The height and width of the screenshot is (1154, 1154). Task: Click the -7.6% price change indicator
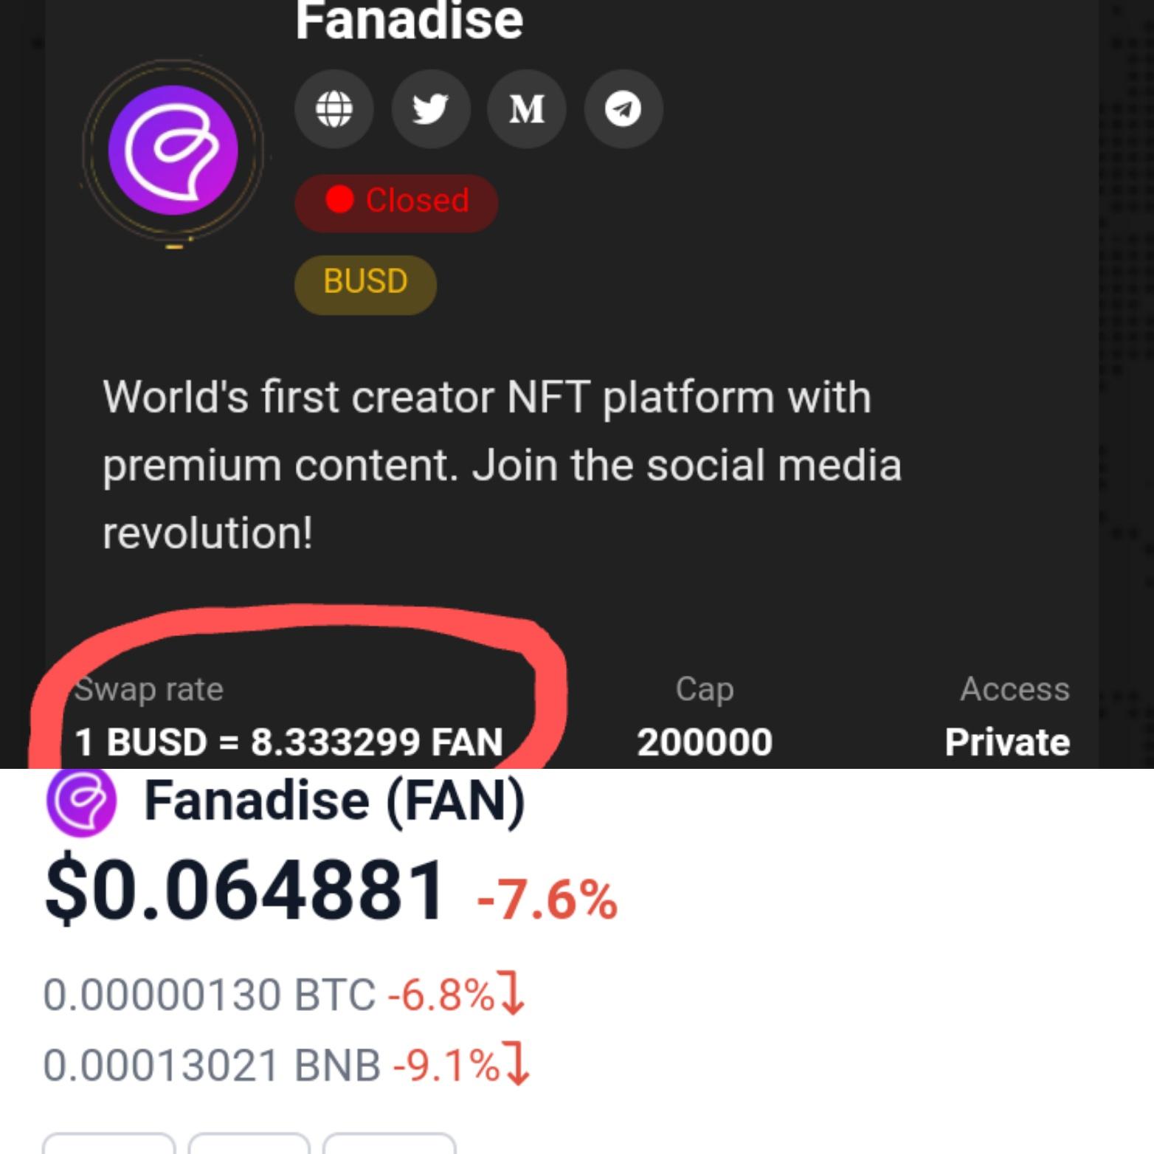pos(547,900)
